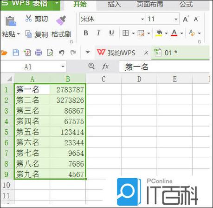Apply the red font color

(x=174, y=33)
